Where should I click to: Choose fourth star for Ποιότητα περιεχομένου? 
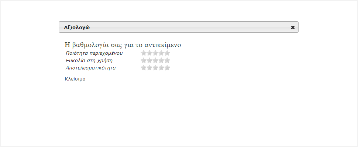point(161,53)
